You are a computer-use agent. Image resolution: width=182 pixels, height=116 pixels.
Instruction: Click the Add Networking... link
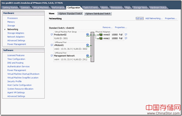[154, 18]
